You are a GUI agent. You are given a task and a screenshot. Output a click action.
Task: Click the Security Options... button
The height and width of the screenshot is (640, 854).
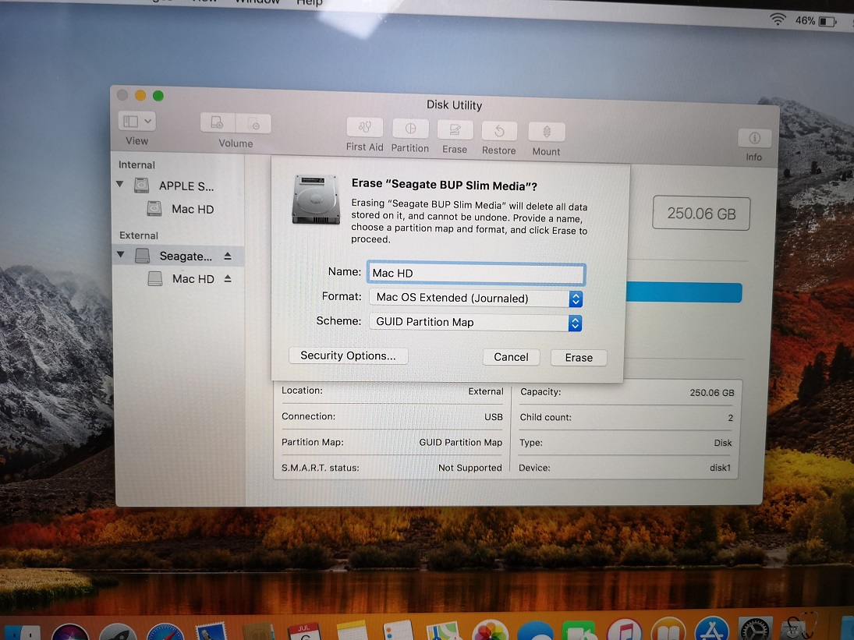pos(348,356)
